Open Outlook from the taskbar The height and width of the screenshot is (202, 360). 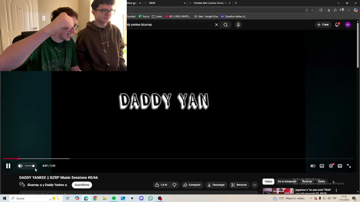[x=123, y=198]
